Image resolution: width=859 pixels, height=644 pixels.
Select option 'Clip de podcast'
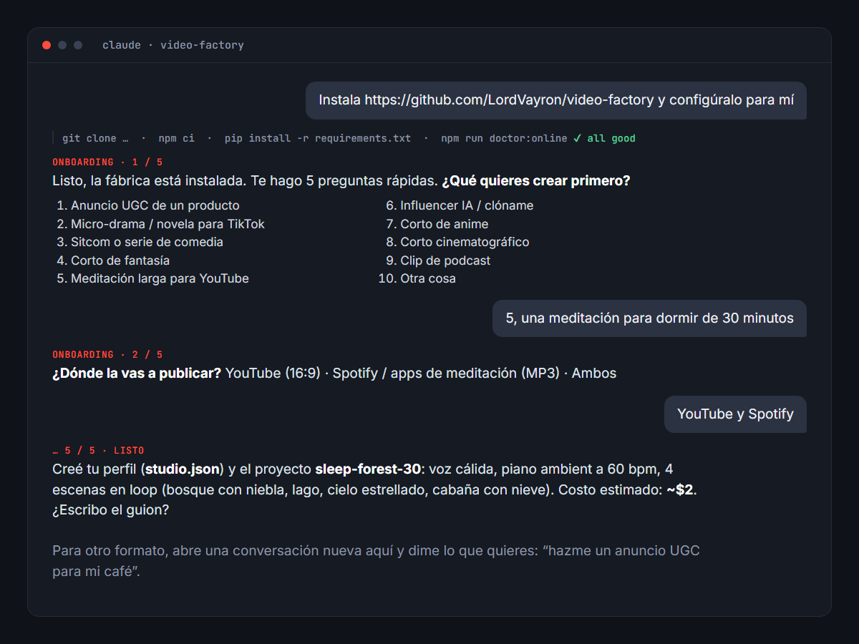(445, 260)
